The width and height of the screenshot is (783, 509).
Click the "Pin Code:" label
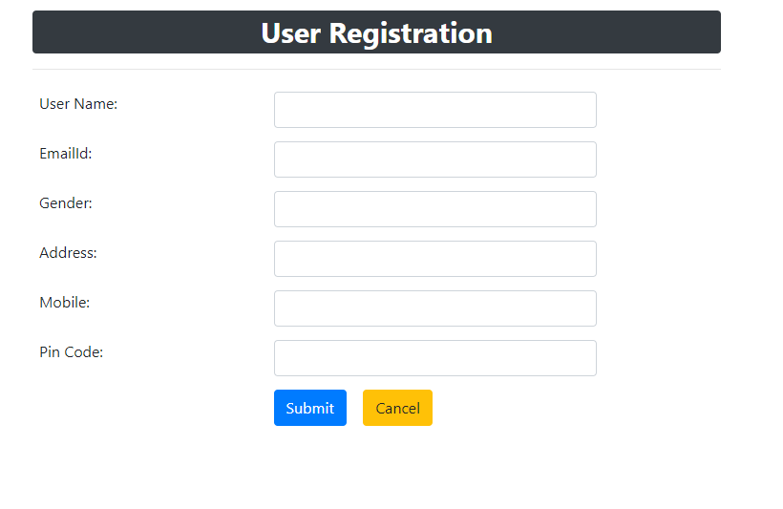point(72,352)
